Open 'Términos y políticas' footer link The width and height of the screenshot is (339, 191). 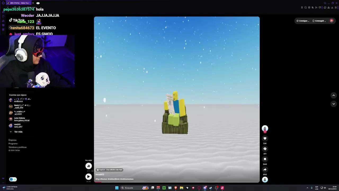tap(17, 147)
